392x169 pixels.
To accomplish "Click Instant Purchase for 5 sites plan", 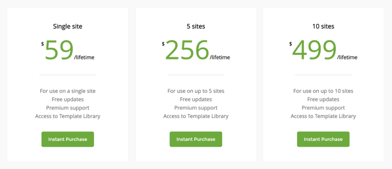I will (196, 139).
